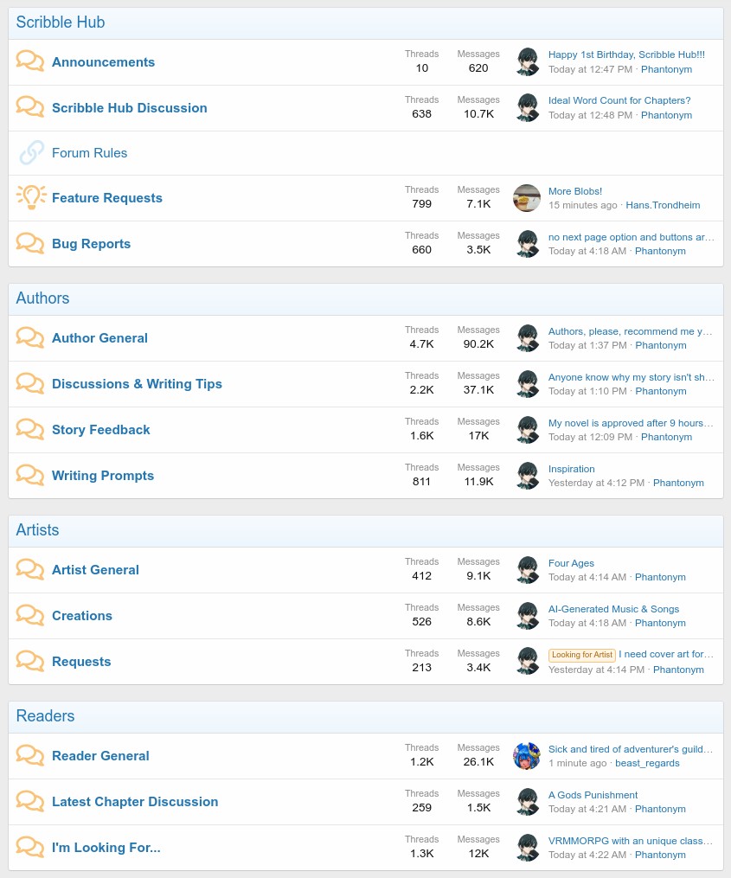The height and width of the screenshot is (878, 731).
Task: Open the "More Blobs!" latest thread
Action: click(575, 191)
